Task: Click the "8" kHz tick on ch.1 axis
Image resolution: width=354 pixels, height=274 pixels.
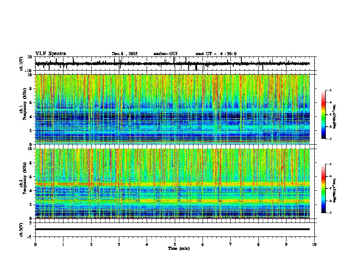Action: click(31, 89)
